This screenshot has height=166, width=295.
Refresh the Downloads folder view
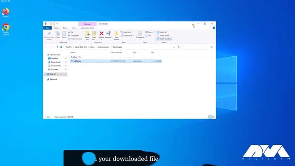178,47
